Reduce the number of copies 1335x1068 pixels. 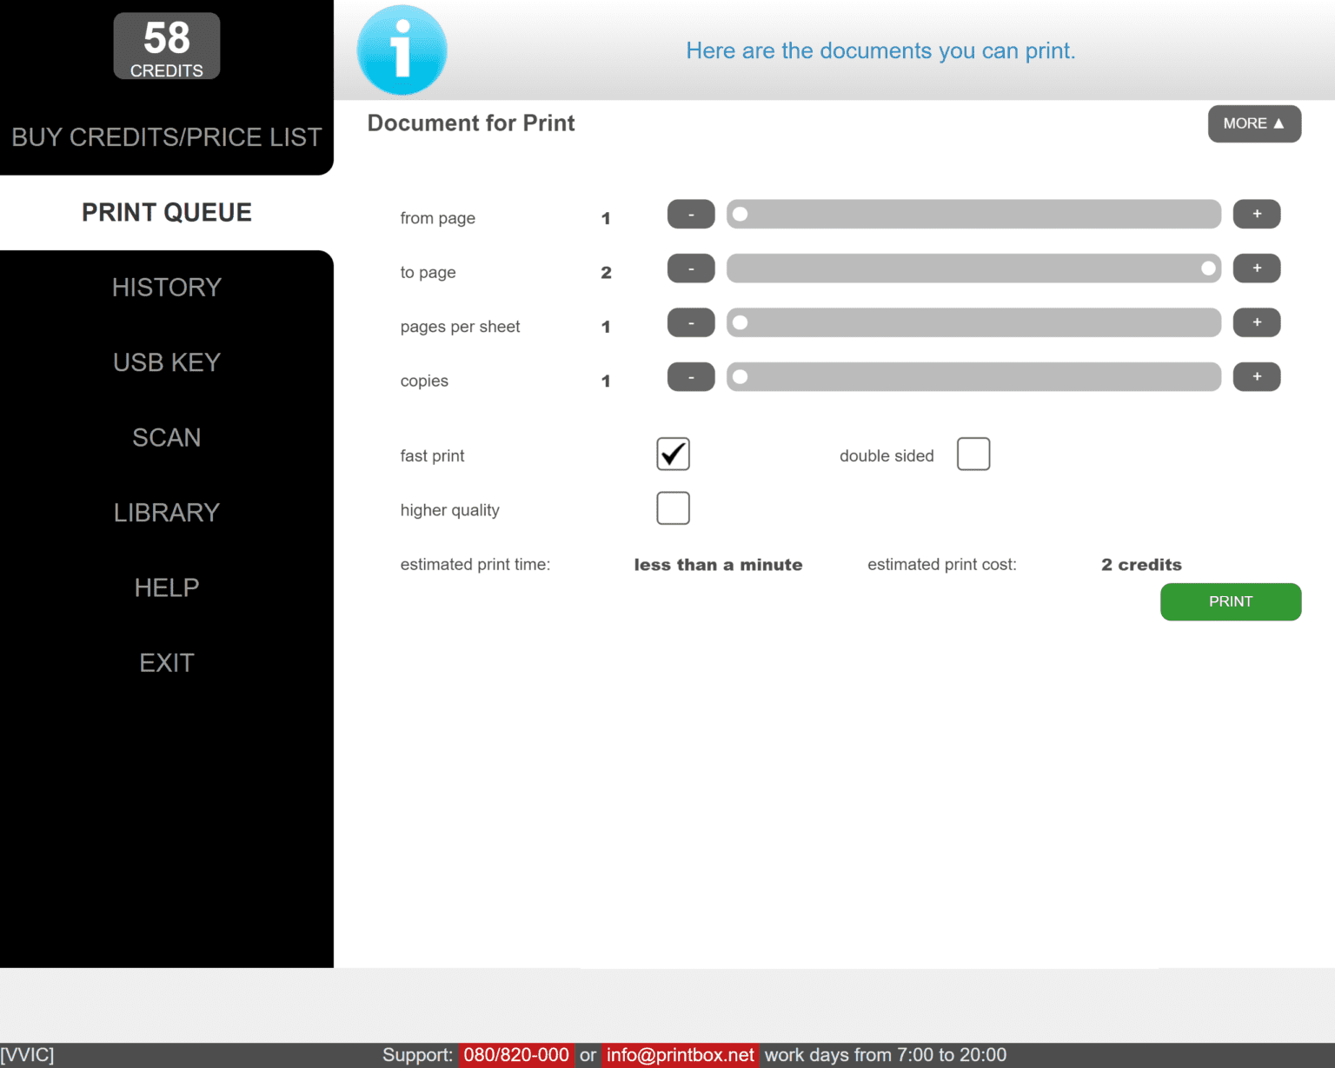(x=690, y=377)
